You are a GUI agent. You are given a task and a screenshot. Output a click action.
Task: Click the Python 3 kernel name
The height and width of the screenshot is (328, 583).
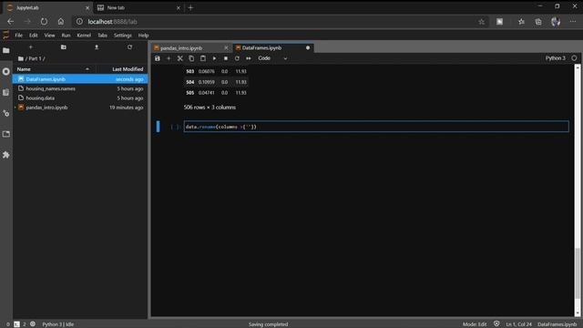click(555, 58)
